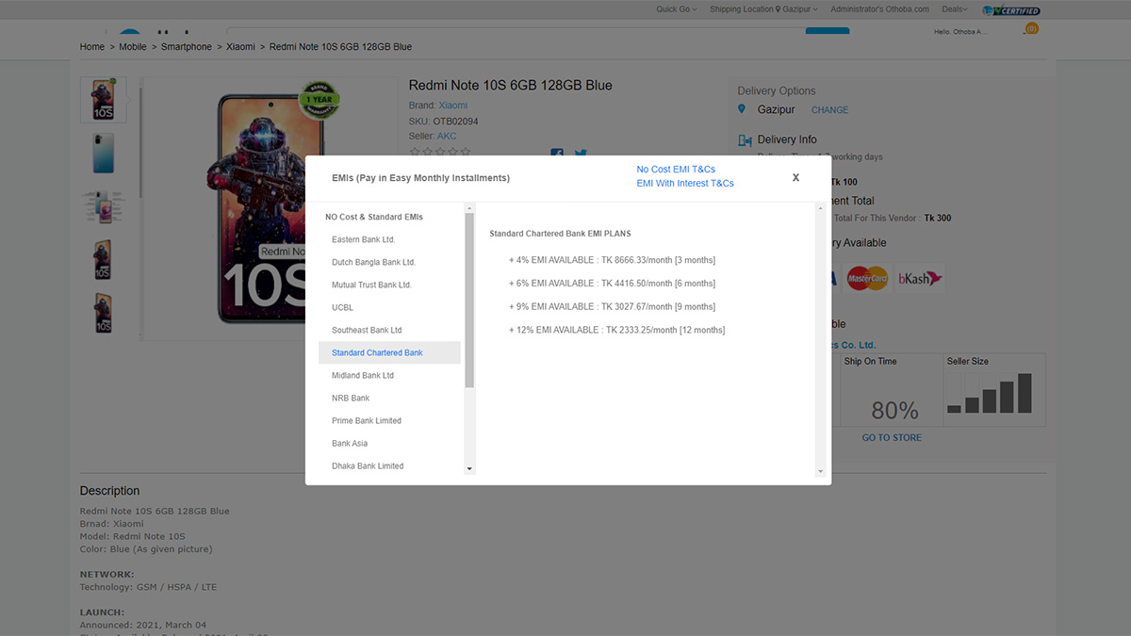Select the highlighted Standard Chartered Bank entry
1131x636 pixels.
(389, 353)
